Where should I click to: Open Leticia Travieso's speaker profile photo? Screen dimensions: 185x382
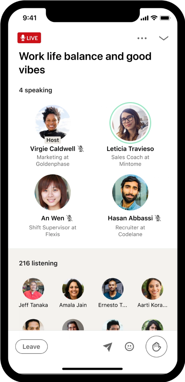130,123
